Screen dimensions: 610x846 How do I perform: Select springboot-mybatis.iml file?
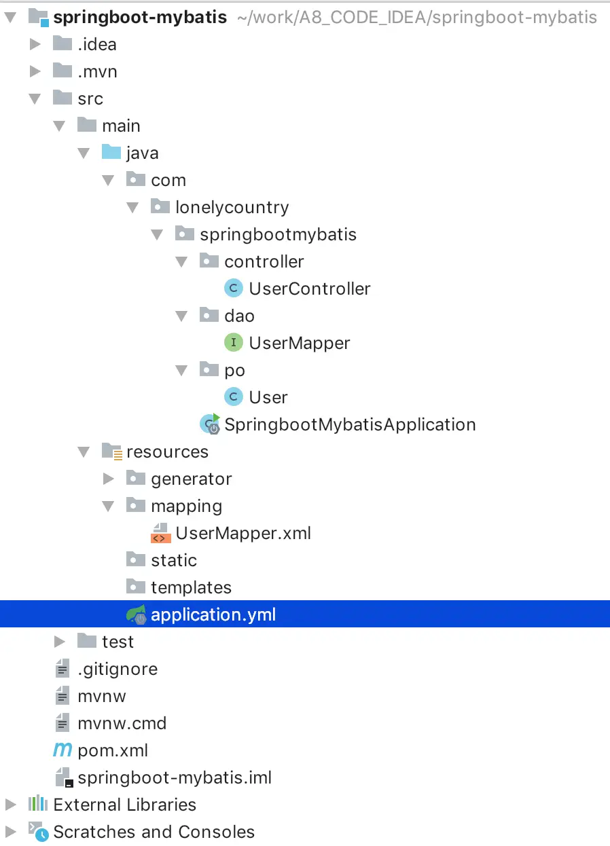pos(175,777)
